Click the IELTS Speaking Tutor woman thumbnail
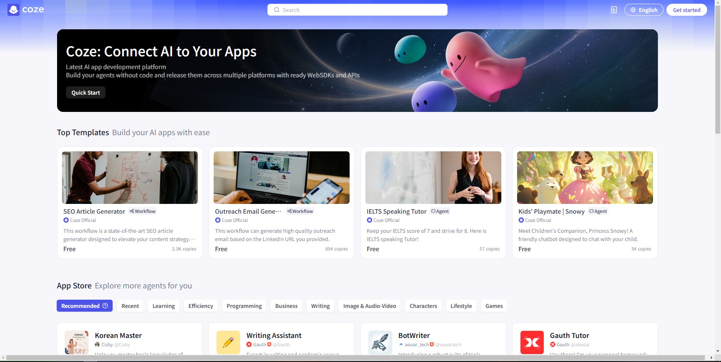The width and height of the screenshot is (721, 362). click(433, 178)
